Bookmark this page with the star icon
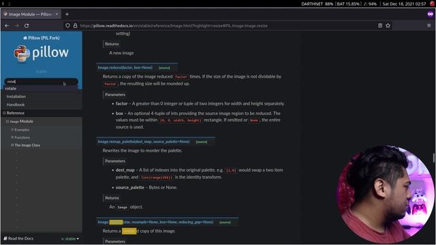 [x=388, y=26]
